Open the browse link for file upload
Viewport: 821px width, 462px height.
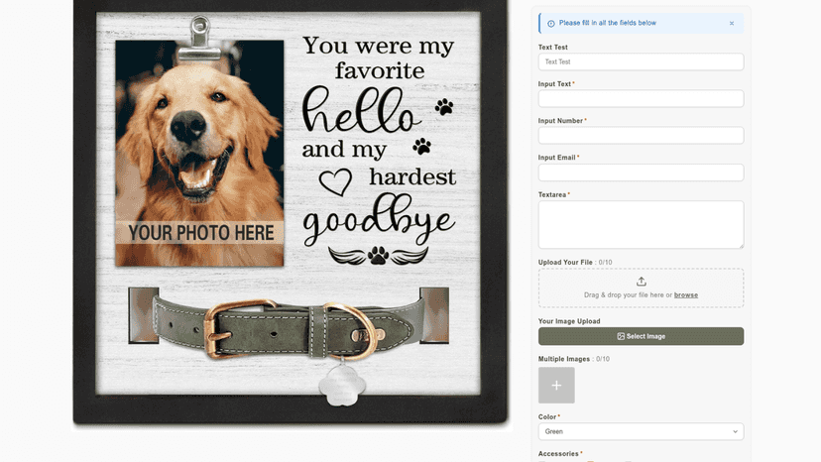[x=686, y=294]
